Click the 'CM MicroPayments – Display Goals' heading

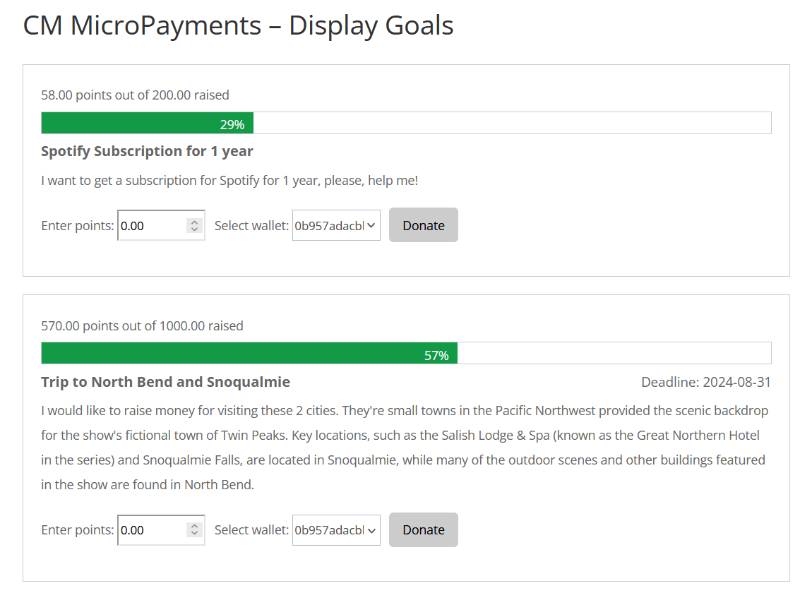(238, 26)
